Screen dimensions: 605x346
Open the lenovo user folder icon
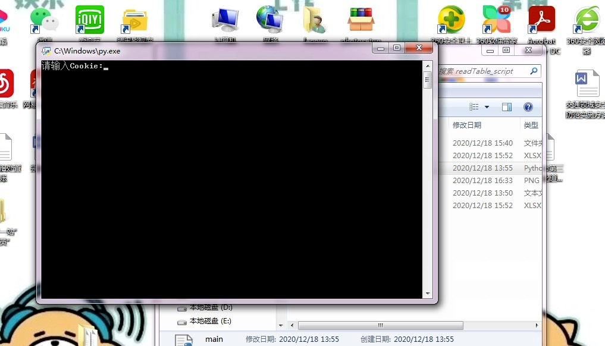tap(315, 20)
